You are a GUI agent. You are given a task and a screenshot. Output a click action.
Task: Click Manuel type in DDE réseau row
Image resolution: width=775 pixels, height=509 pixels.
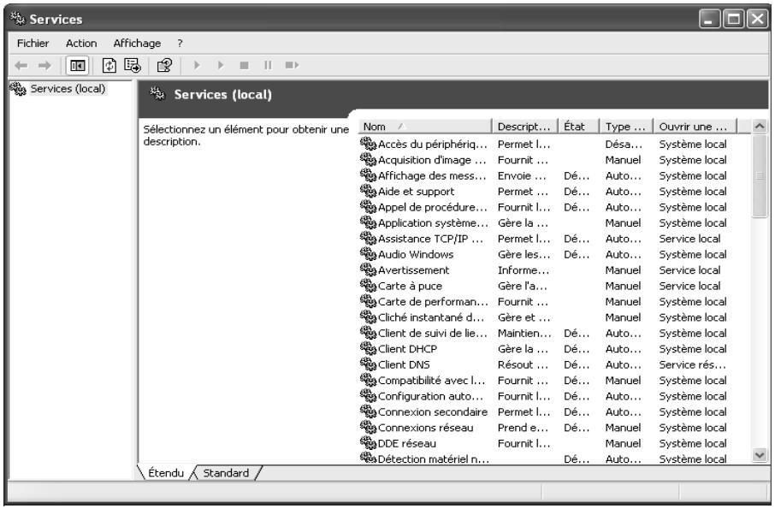pyautogui.click(x=623, y=443)
